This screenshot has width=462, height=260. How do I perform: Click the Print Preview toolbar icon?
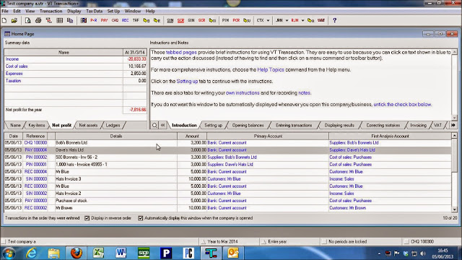pos(27,20)
